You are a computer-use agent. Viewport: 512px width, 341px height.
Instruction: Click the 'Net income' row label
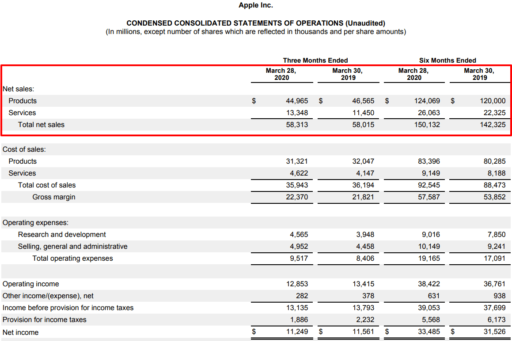point(20,333)
